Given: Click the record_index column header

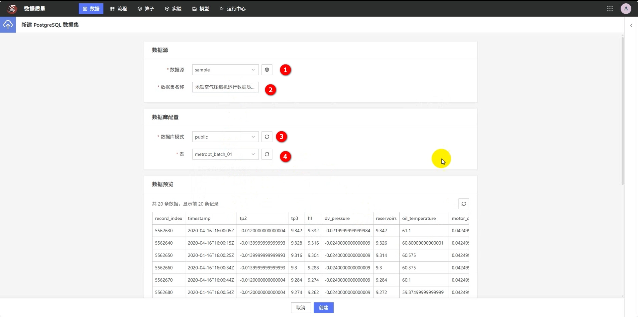Looking at the screenshot, I should click(168, 218).
